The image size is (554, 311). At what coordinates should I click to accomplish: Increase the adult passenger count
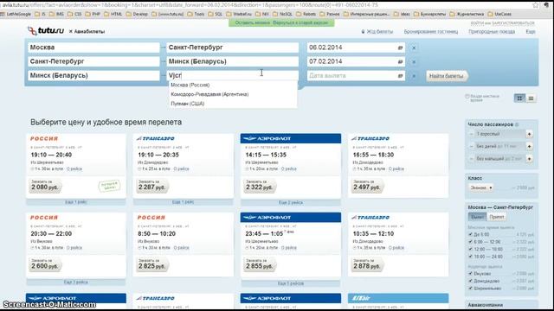[x=529, y=134]
